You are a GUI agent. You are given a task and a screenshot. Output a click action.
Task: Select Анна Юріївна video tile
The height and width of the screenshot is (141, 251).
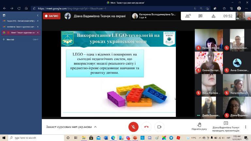coord(209,85)
